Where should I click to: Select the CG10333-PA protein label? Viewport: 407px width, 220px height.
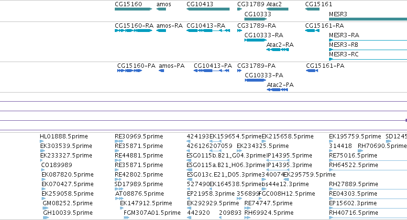coord(264,75)
